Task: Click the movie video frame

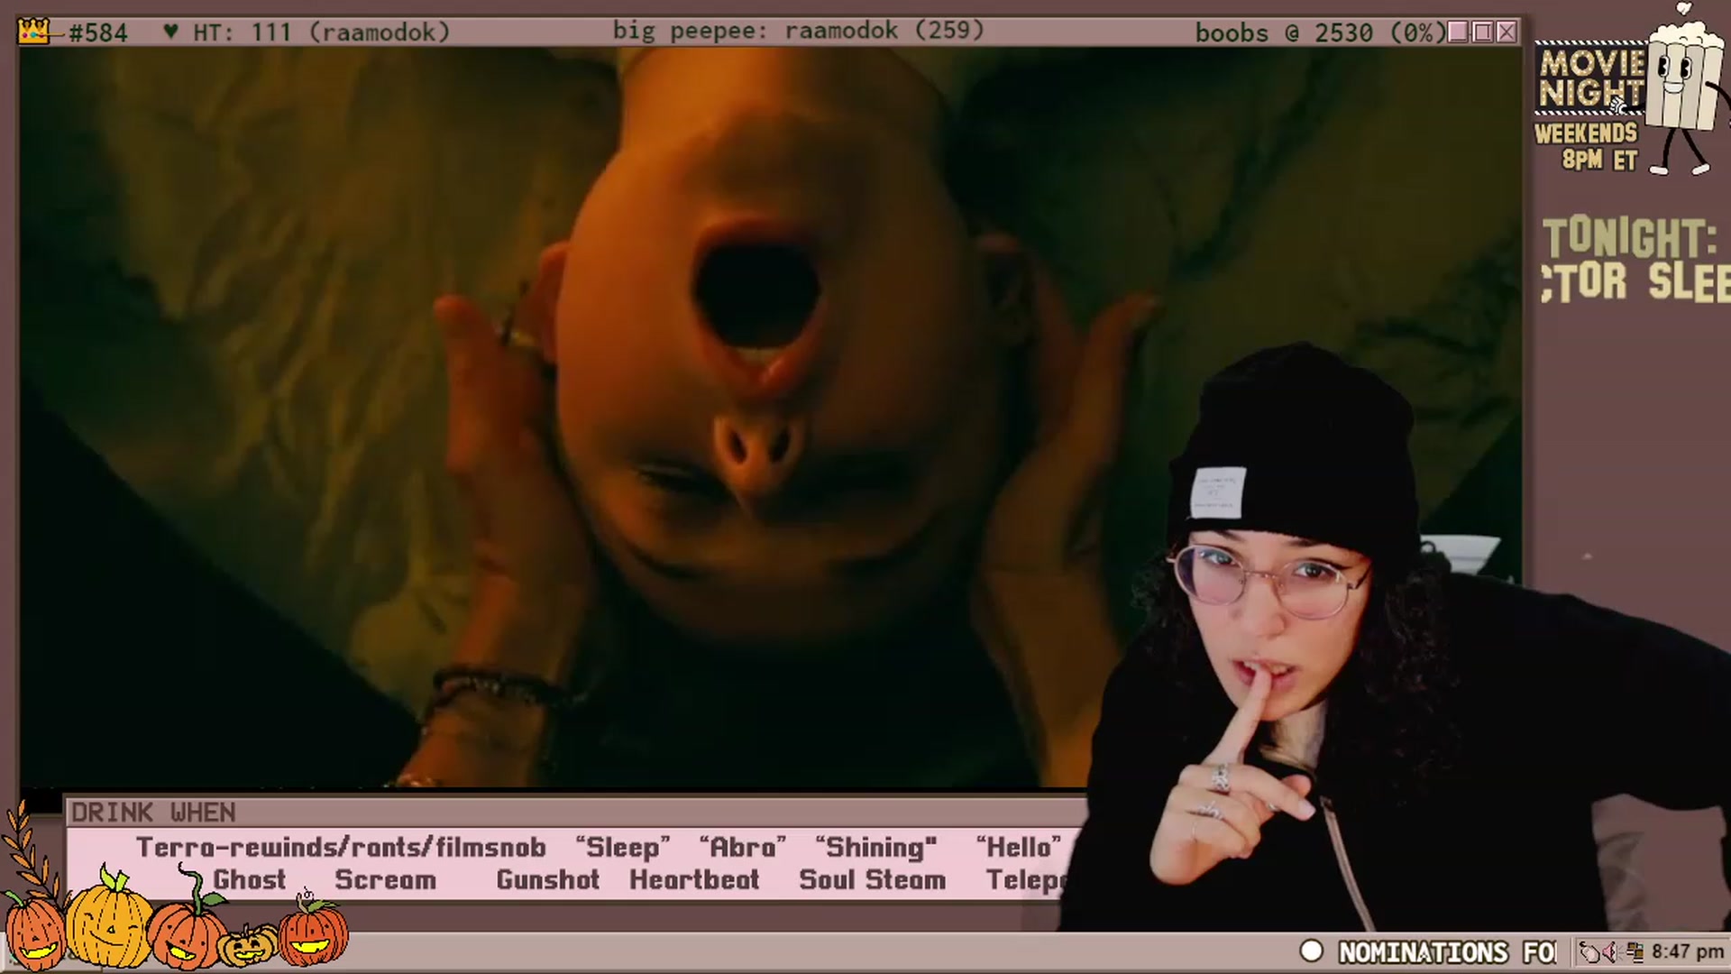Action: point(771,417)
